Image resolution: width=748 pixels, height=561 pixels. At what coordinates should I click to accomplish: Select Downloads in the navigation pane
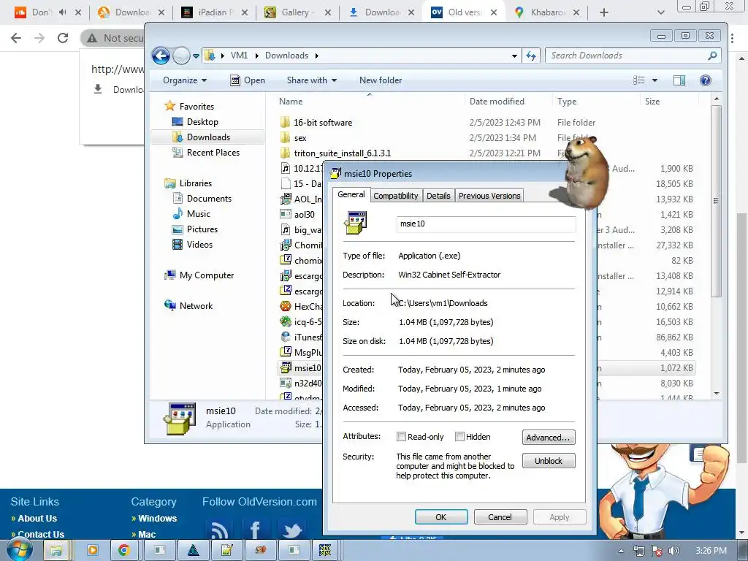point(207,137)
